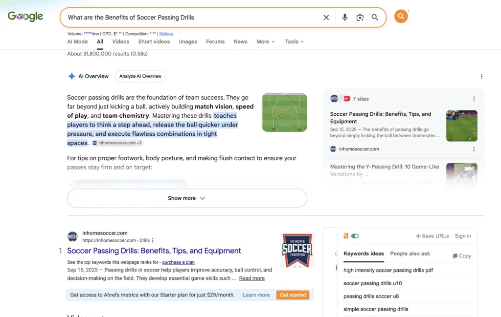Click the YouTube icon in sources panel

[x=347, y=99]
